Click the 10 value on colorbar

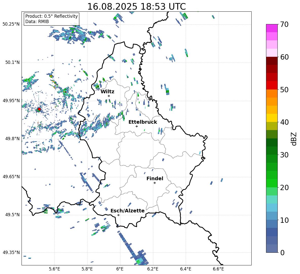click(x=285, y=220)
